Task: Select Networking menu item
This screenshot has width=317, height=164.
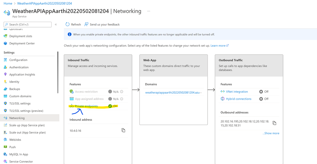Action: coord(17,118)
